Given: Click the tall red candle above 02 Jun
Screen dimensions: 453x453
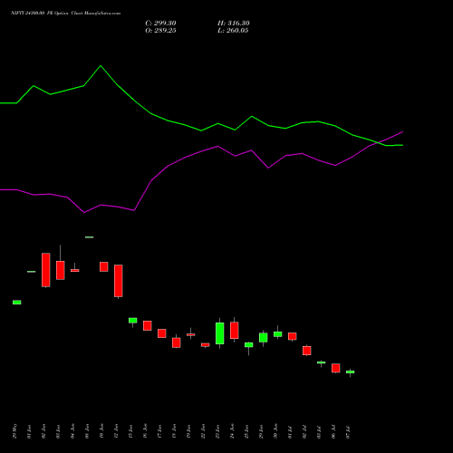Looking at the screenshot, I should [46, 270].
